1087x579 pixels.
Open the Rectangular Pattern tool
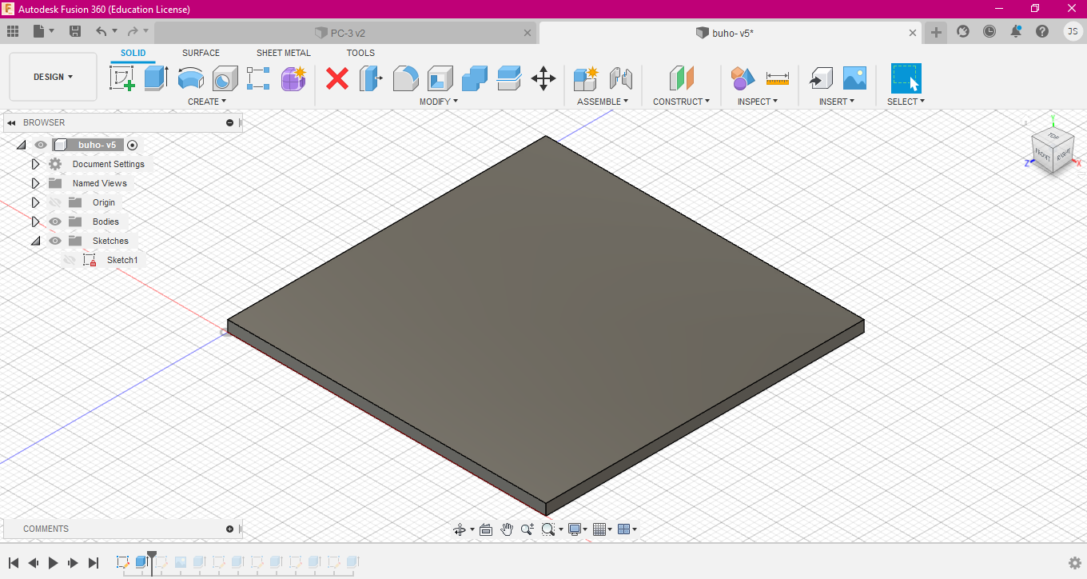[x=258, y=78]
